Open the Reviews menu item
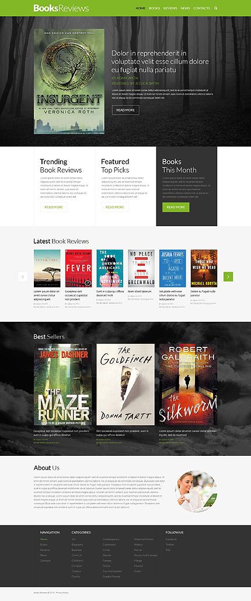Image resolution: width=251 pixels, height=601 pixels. 170,8
